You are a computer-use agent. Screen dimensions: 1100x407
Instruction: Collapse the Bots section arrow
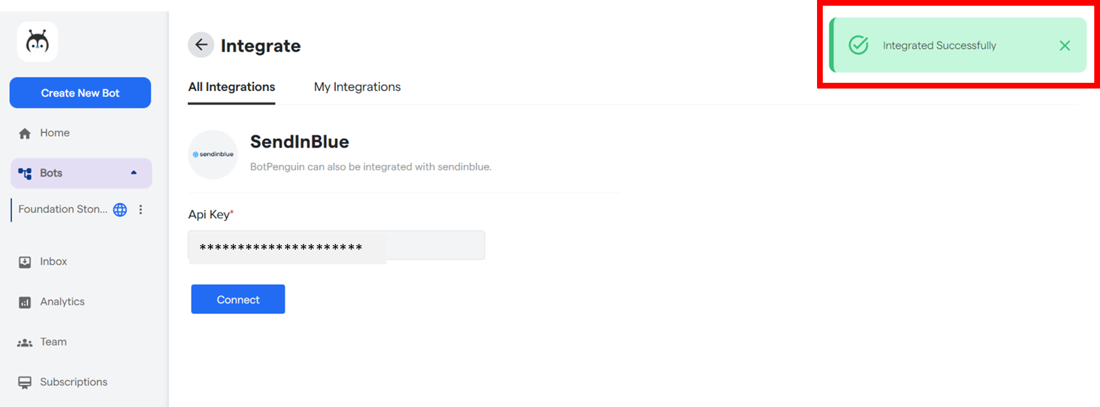[x=134, y=173]
